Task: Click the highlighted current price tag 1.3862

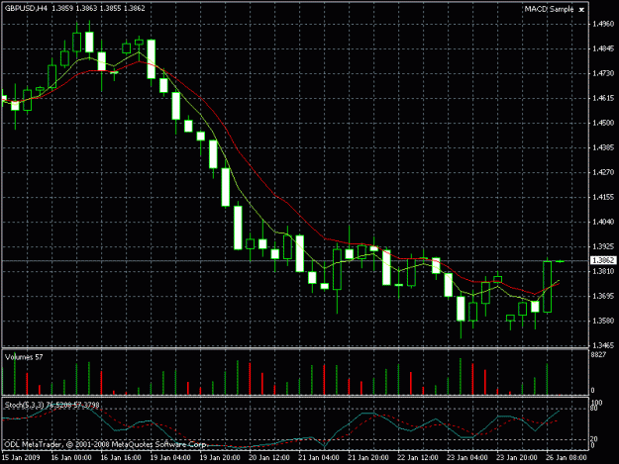Action: click(x=603, y=260)
